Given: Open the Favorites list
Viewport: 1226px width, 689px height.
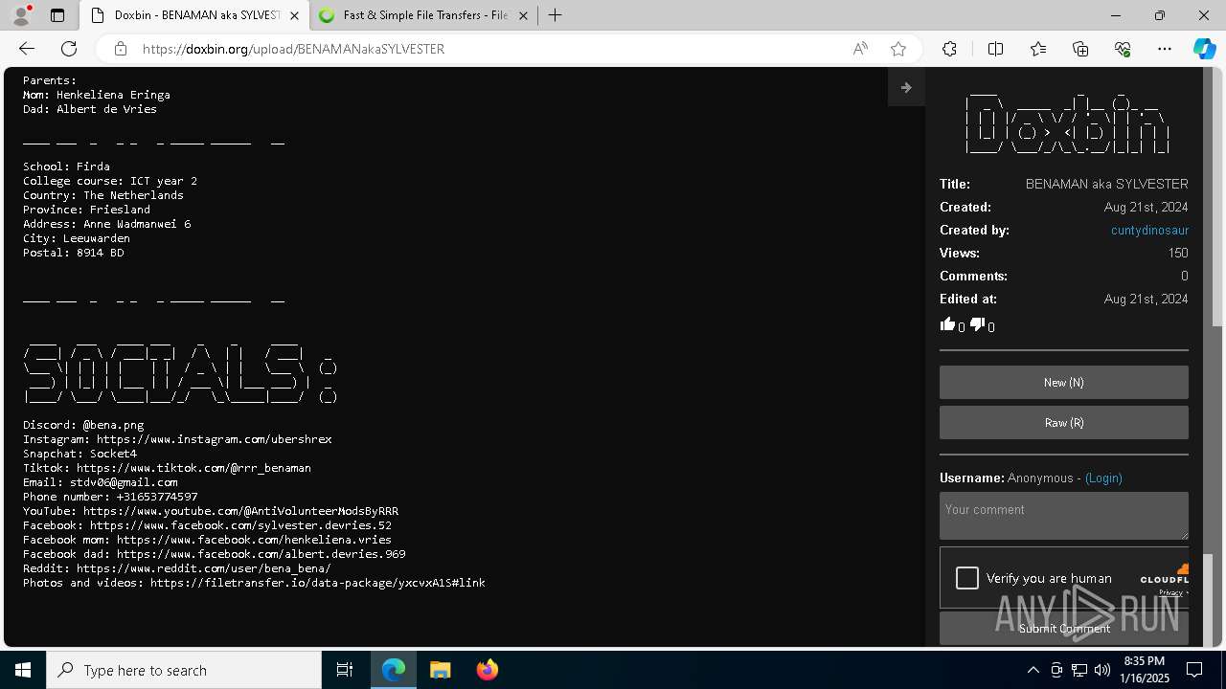Looking at the screenshot, I should (x=1038, y=49).
